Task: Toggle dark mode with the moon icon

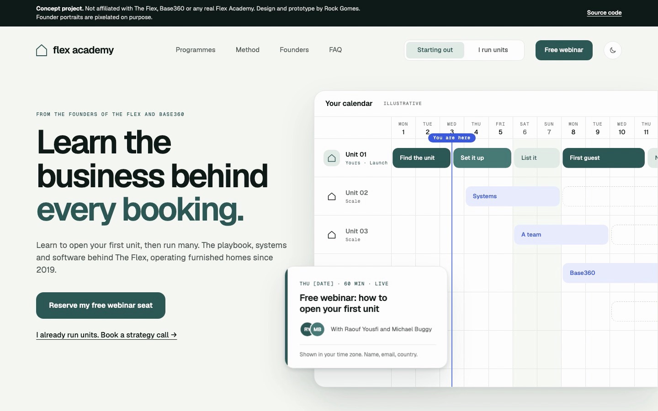Action: 613,50
